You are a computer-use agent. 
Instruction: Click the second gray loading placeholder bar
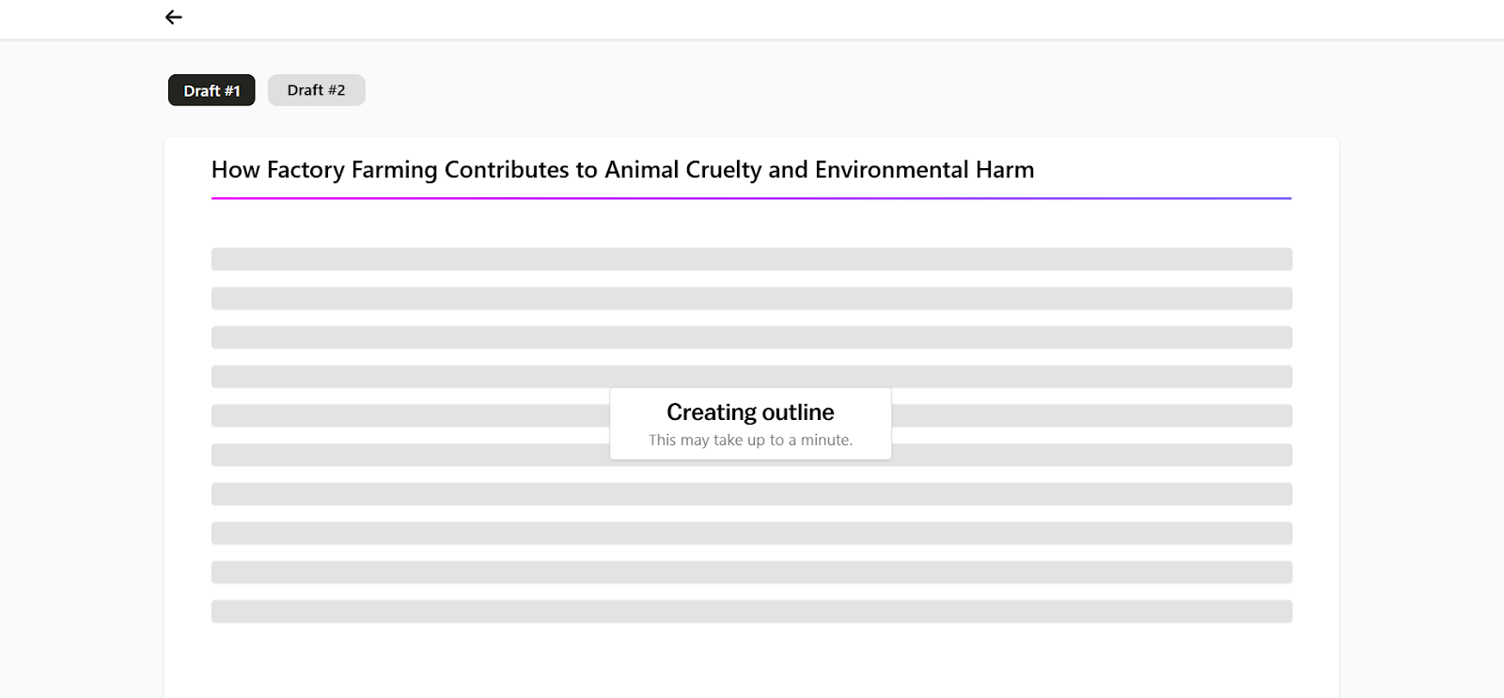pos(751,299)
